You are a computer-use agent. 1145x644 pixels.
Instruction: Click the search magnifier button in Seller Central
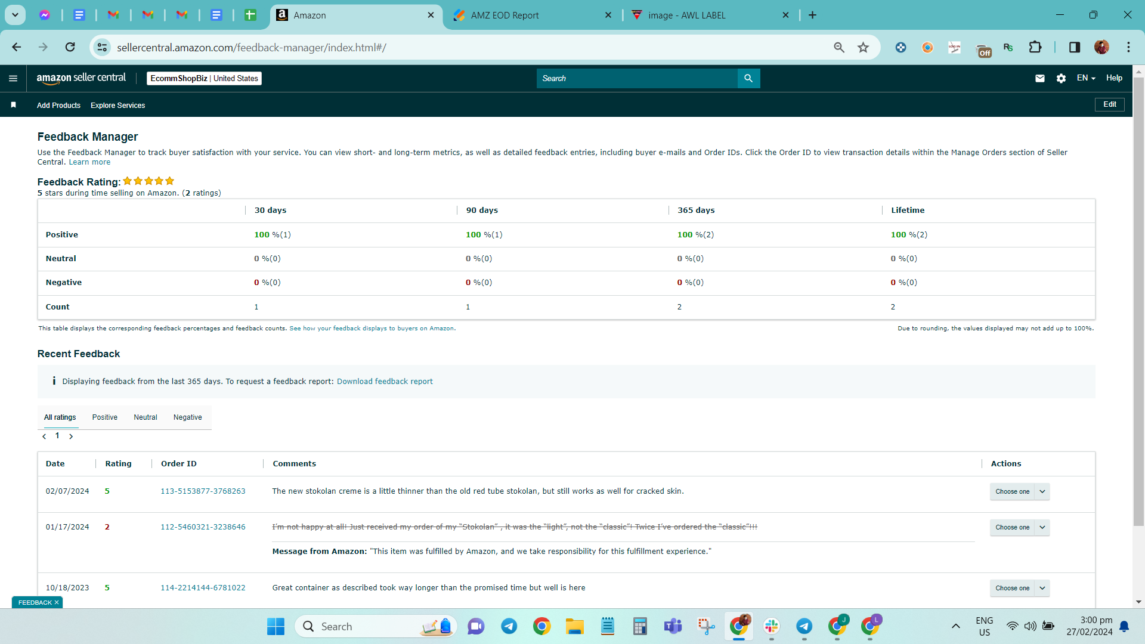pyautogui.click(x=748, y=78)
